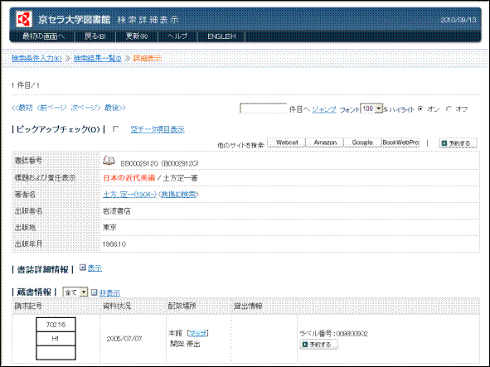Tick the ピックアップチェック checkbox
490x367 pixels.
tap(116, 129)
